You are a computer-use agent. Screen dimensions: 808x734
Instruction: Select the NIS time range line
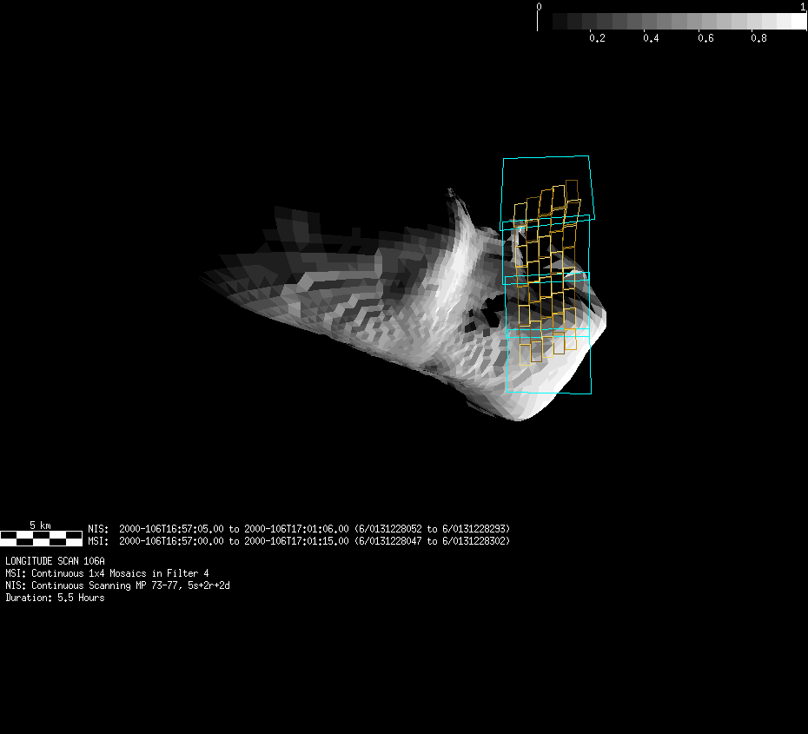[299, 529]
